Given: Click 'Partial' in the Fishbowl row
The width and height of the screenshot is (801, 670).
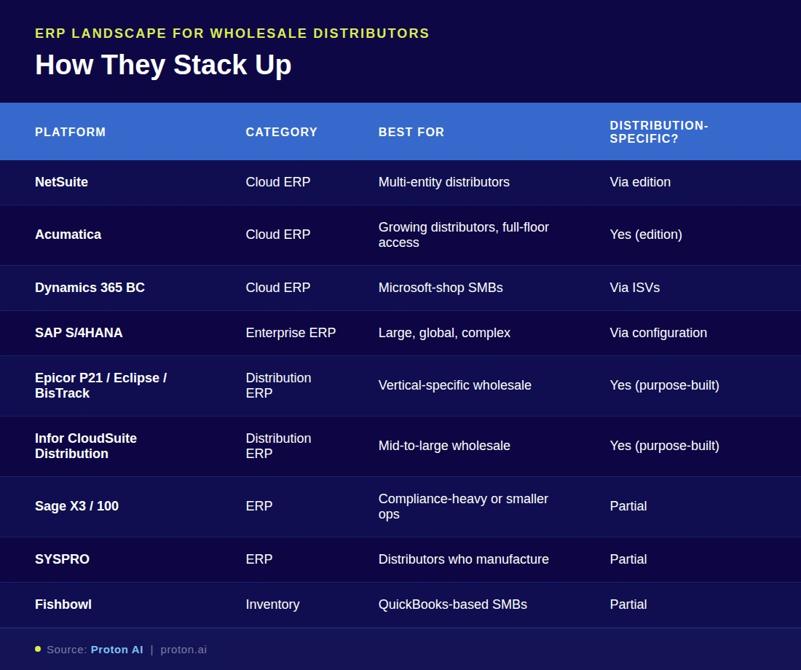Looking at the screenshot, I should pyautogui.click(x=628, y=604).
